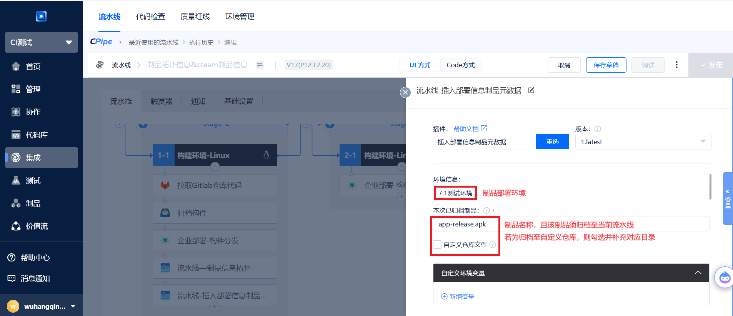
Task: Open 价值流 from the sidebar
Action: (37, 226)
